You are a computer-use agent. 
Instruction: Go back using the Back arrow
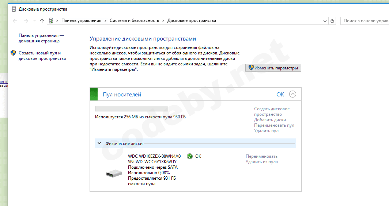pyautogui.click(x=15, y=21)
